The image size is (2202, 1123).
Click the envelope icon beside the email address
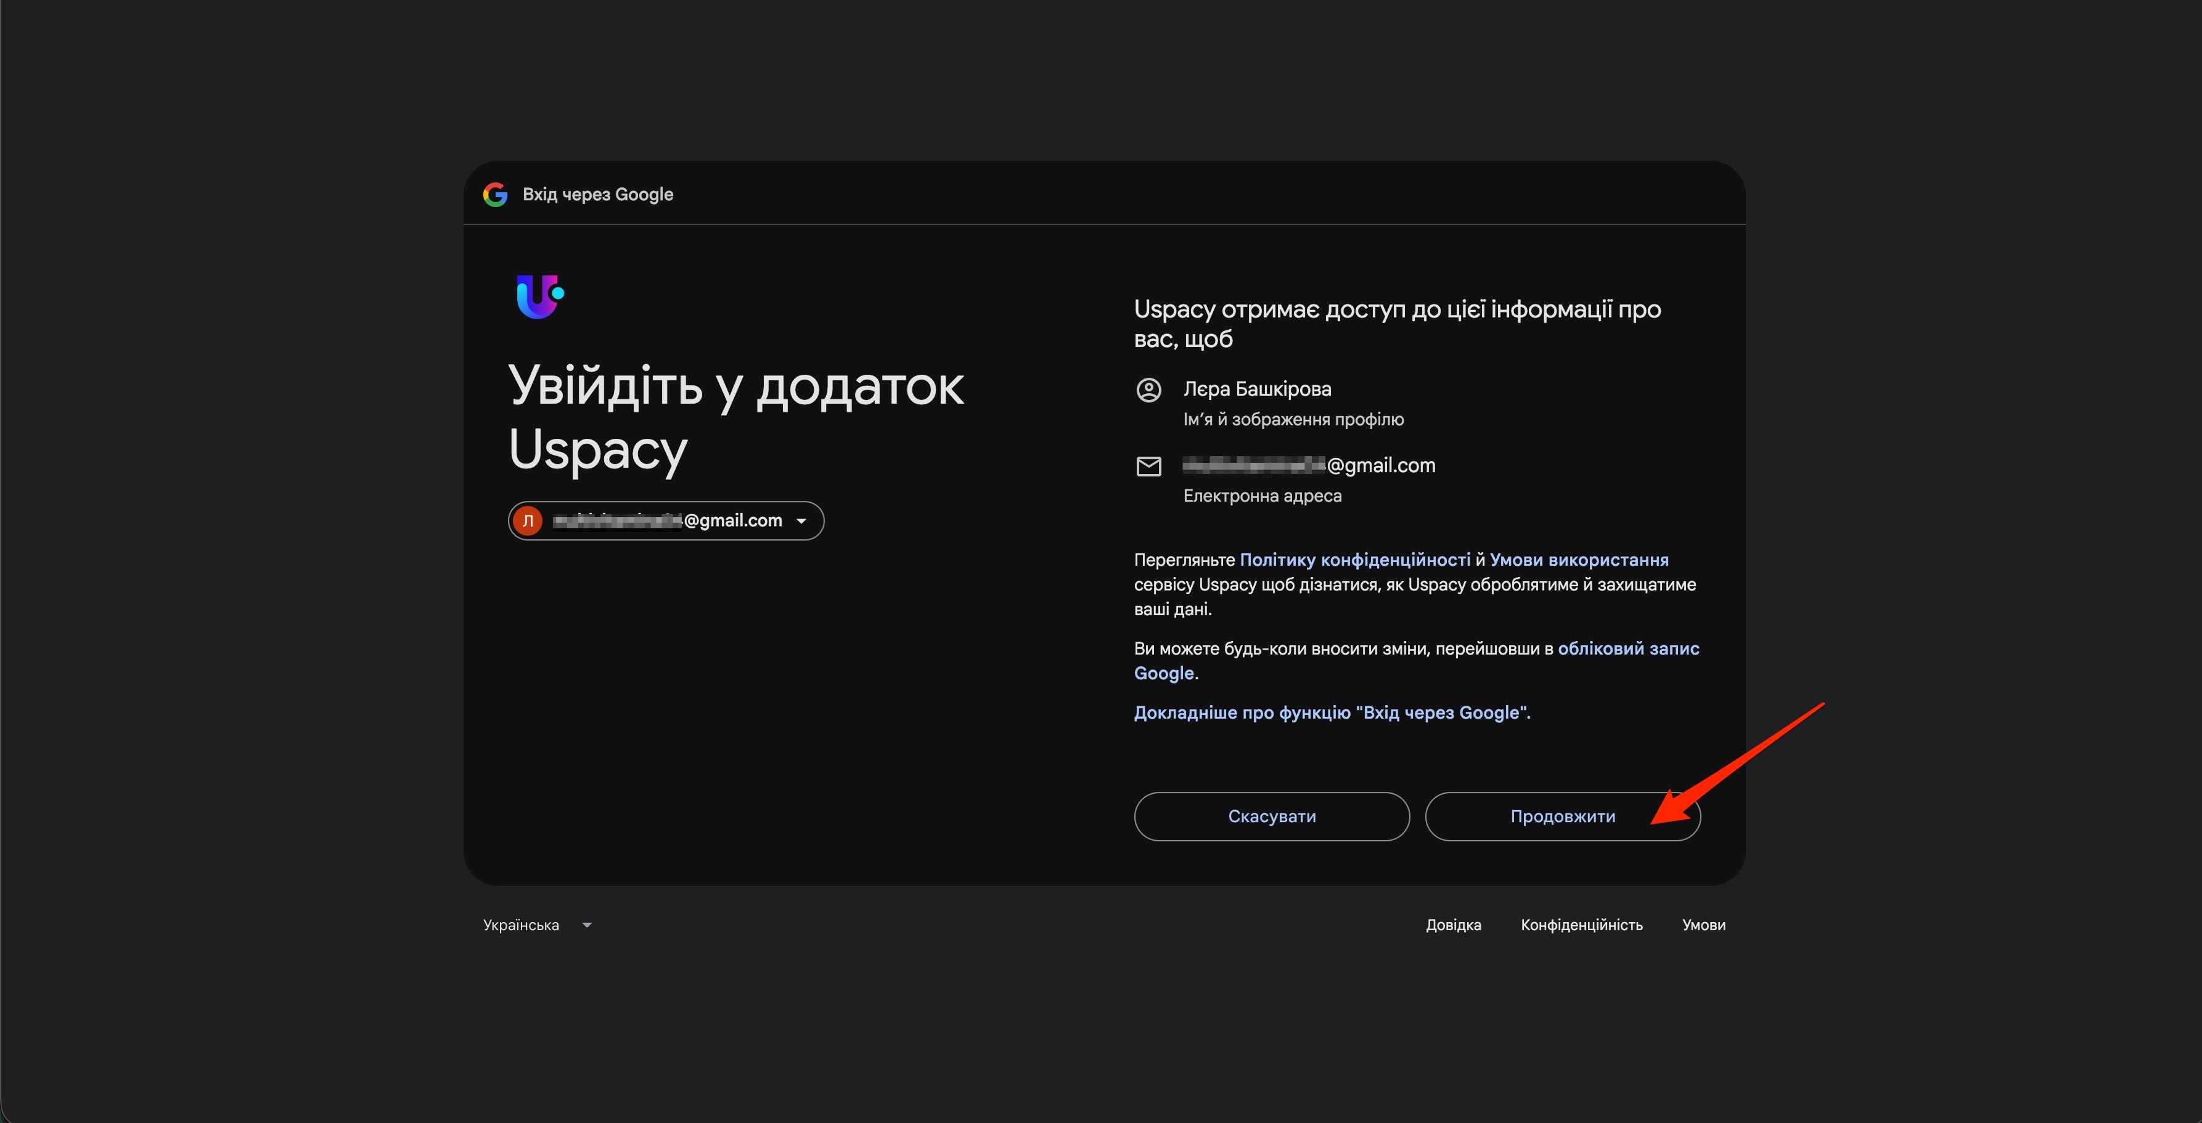pos(1148,466)
